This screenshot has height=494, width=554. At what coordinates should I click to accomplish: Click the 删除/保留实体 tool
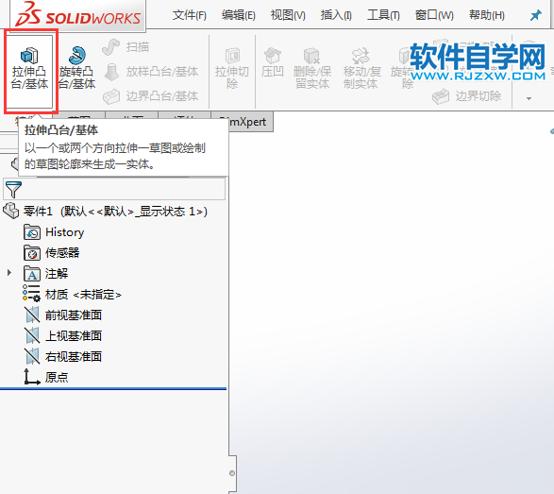312,68
